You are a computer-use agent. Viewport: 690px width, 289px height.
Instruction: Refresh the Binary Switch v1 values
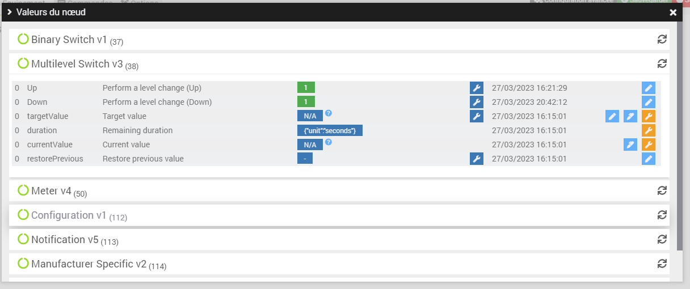(x=661, y=39)
